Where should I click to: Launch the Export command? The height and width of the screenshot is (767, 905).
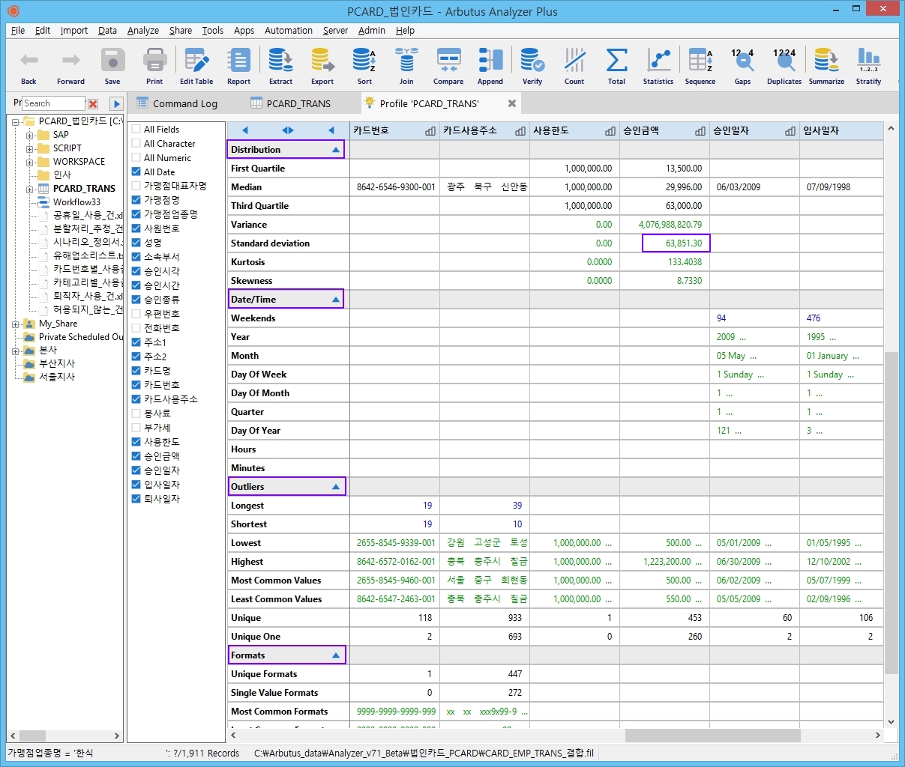(322, 64)
